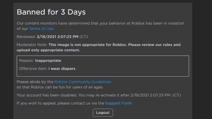Click the "If you wish to appeal" text

click(40, 103)
